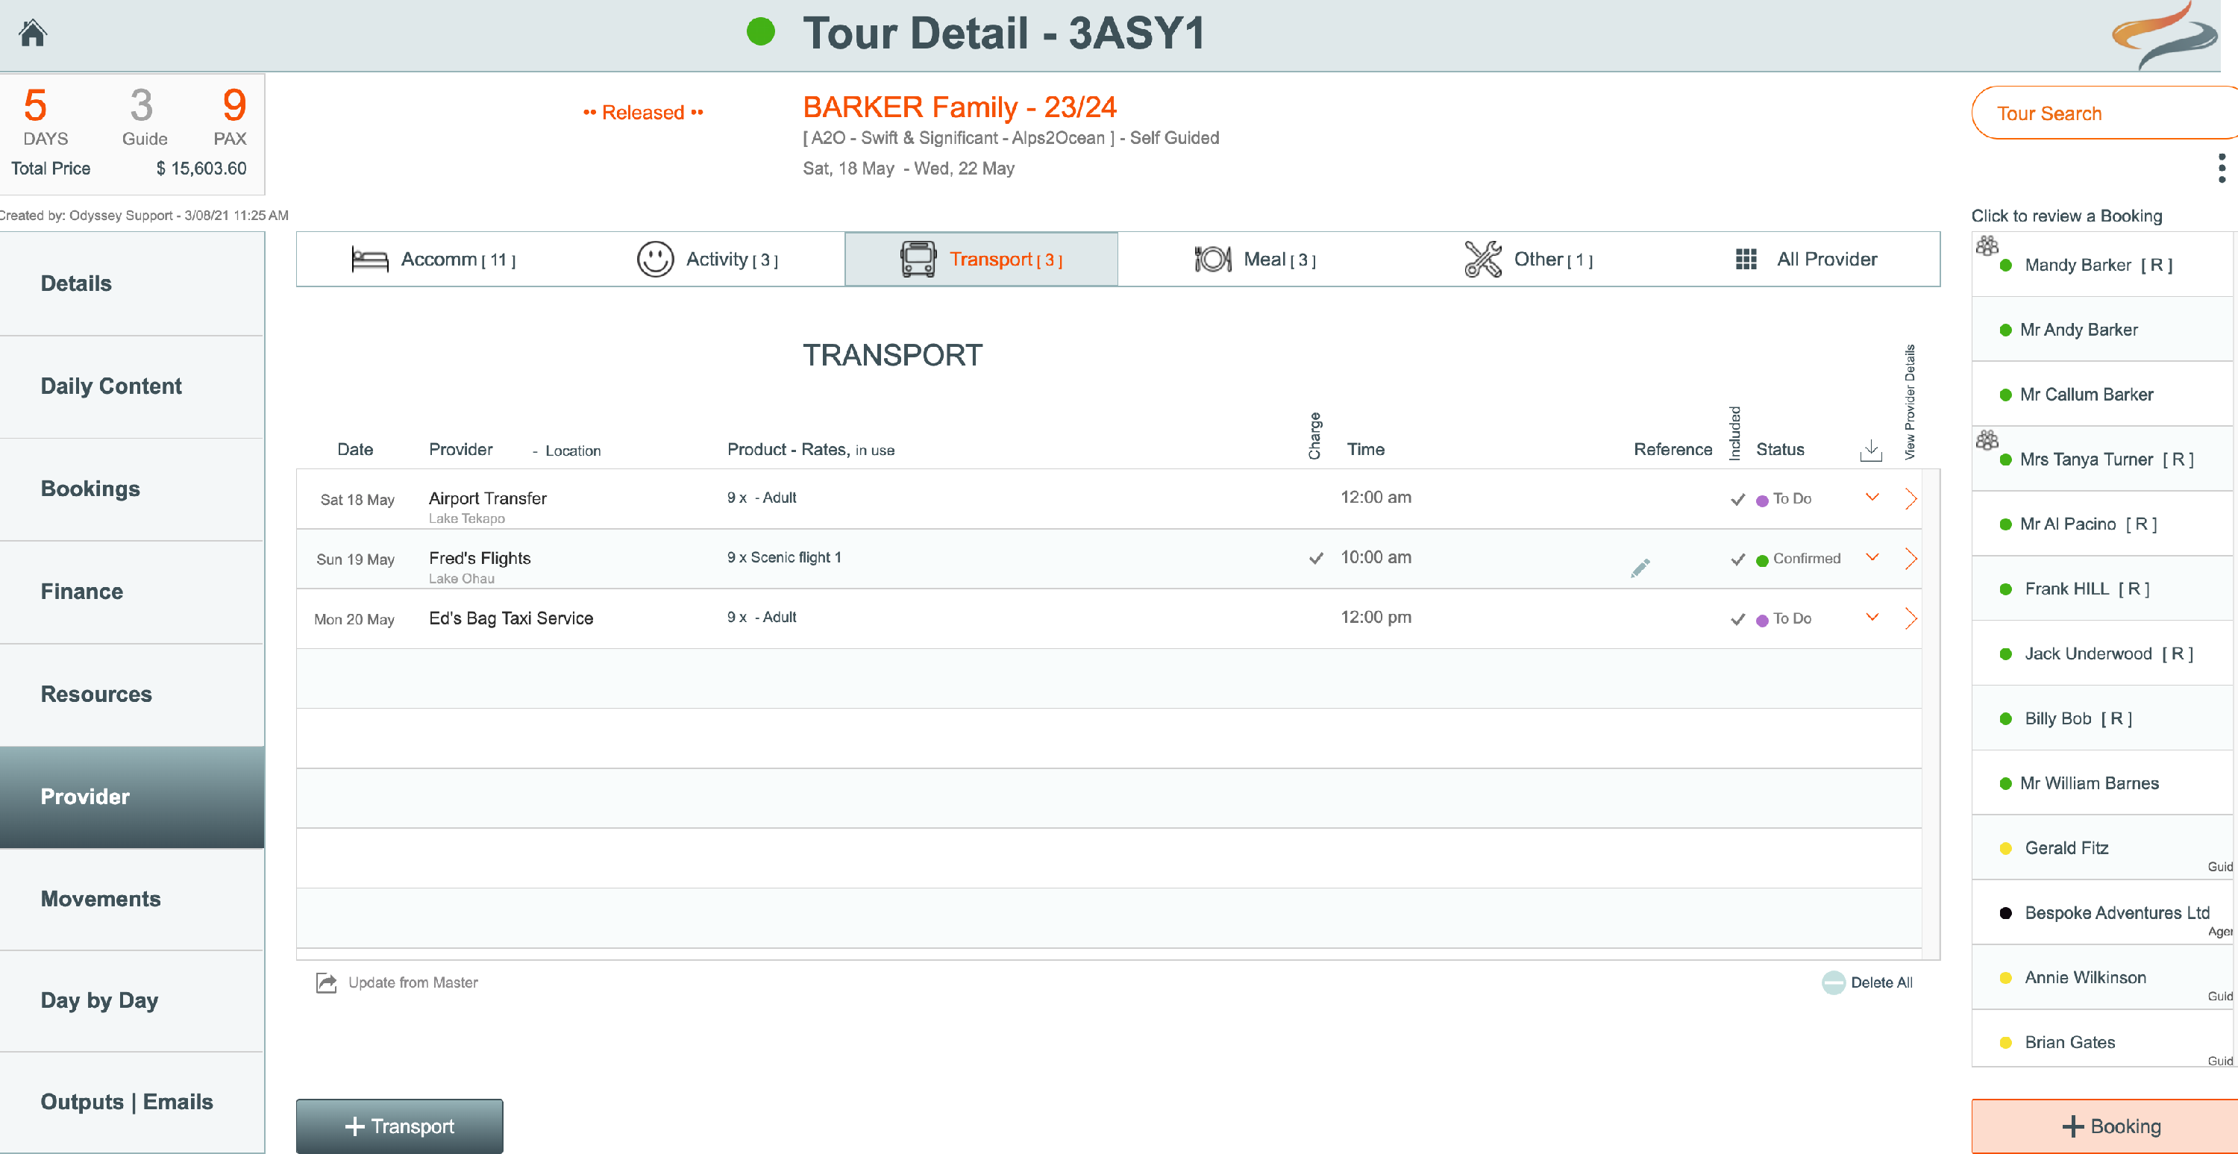This screenshot has height=1154, width=2238.
Task: Expand status dropdown for Ed's Bag Taxi Service
Action: pyautogui.click(x=1872, y=617)
